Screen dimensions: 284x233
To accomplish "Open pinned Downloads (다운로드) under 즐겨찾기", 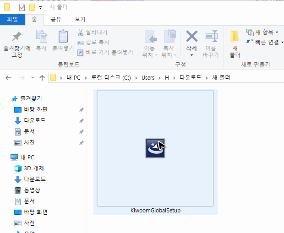I will click(x=30, y=120).
